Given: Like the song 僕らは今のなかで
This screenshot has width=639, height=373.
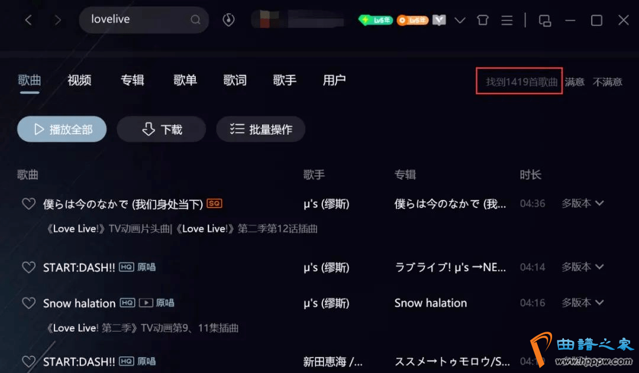Looking at the screenshot, I should click(28, 203).
